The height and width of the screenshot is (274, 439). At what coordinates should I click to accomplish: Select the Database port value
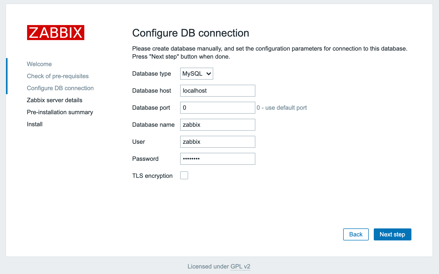pos(217,108)
